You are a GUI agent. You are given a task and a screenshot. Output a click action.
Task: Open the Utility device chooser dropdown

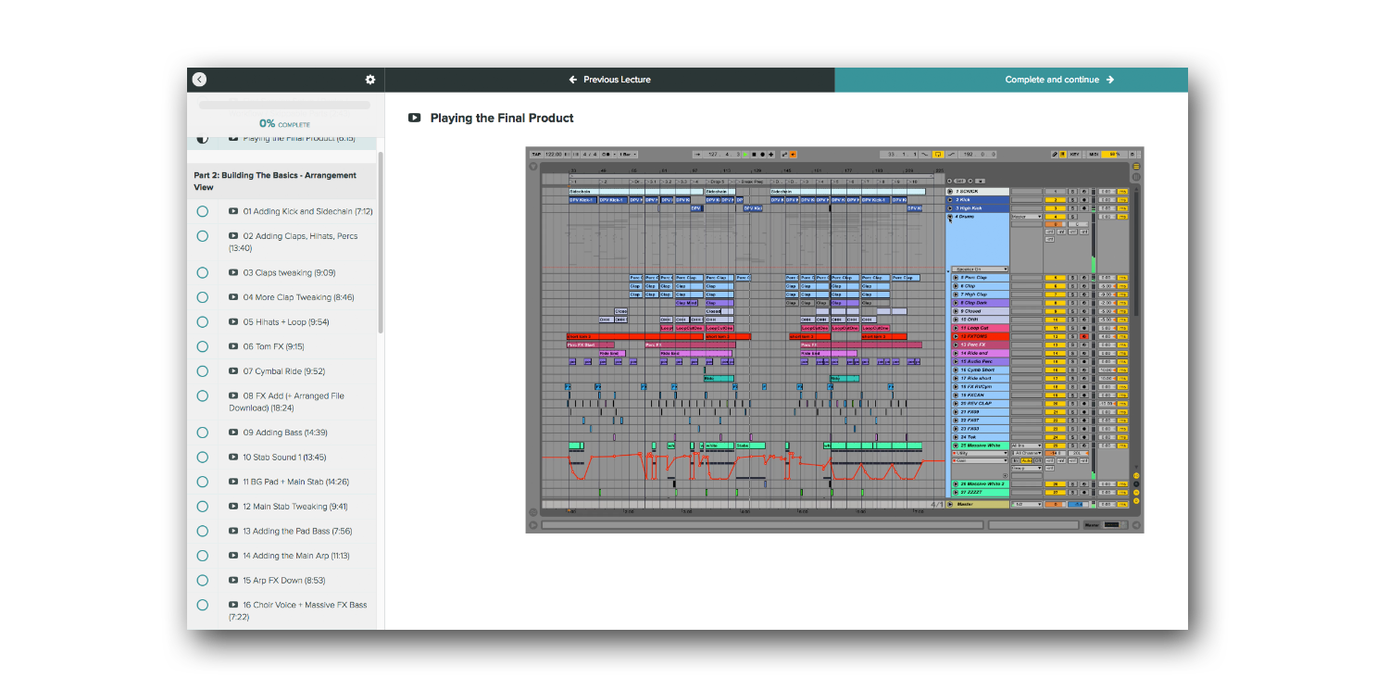pos(980,453)
